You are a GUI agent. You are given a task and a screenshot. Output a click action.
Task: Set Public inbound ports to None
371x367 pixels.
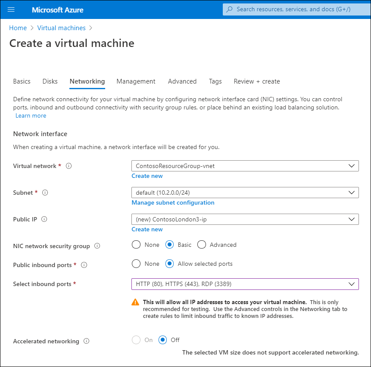[136, 263]
